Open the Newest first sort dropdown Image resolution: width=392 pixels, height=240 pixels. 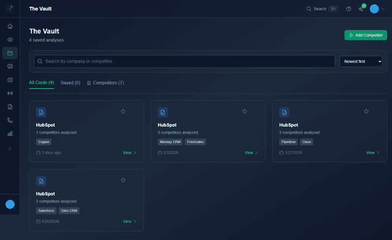point(361,61)
